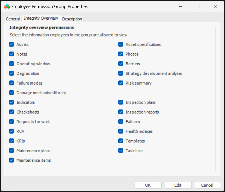
Task: Click the Edit button
Action: click(x=178, y=185)
